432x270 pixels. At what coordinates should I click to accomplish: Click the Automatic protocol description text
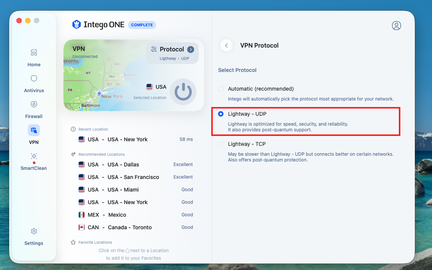click(x=311, y=99)
